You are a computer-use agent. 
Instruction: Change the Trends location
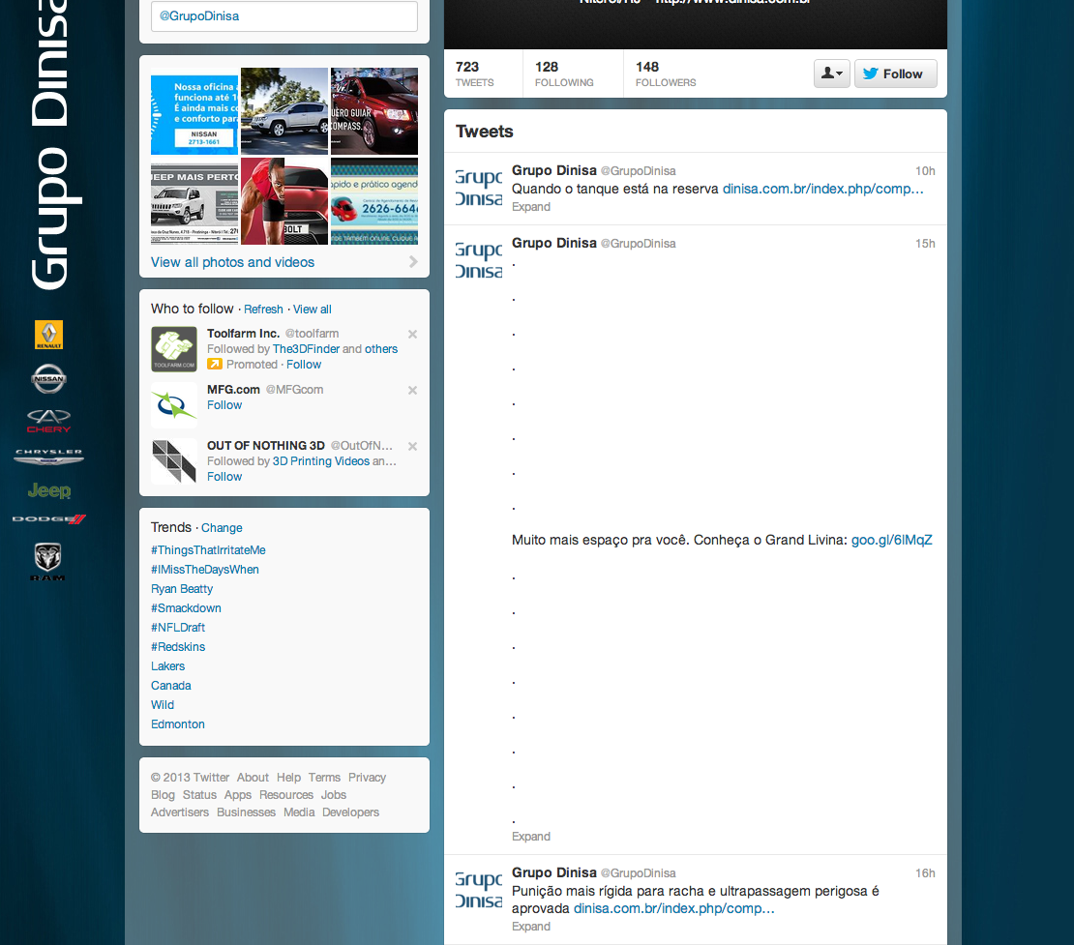pyautogui.click(x=222, y=528)
